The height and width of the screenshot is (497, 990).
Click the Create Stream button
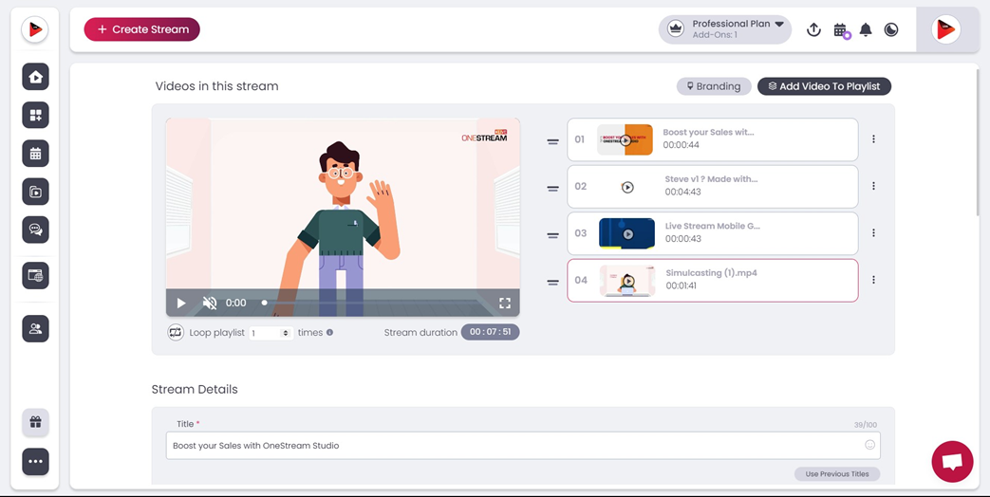142,29
